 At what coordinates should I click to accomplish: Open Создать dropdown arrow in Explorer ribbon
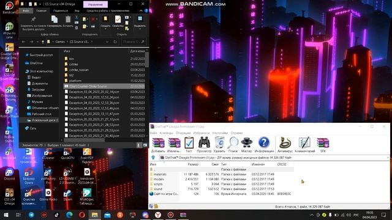105,29
